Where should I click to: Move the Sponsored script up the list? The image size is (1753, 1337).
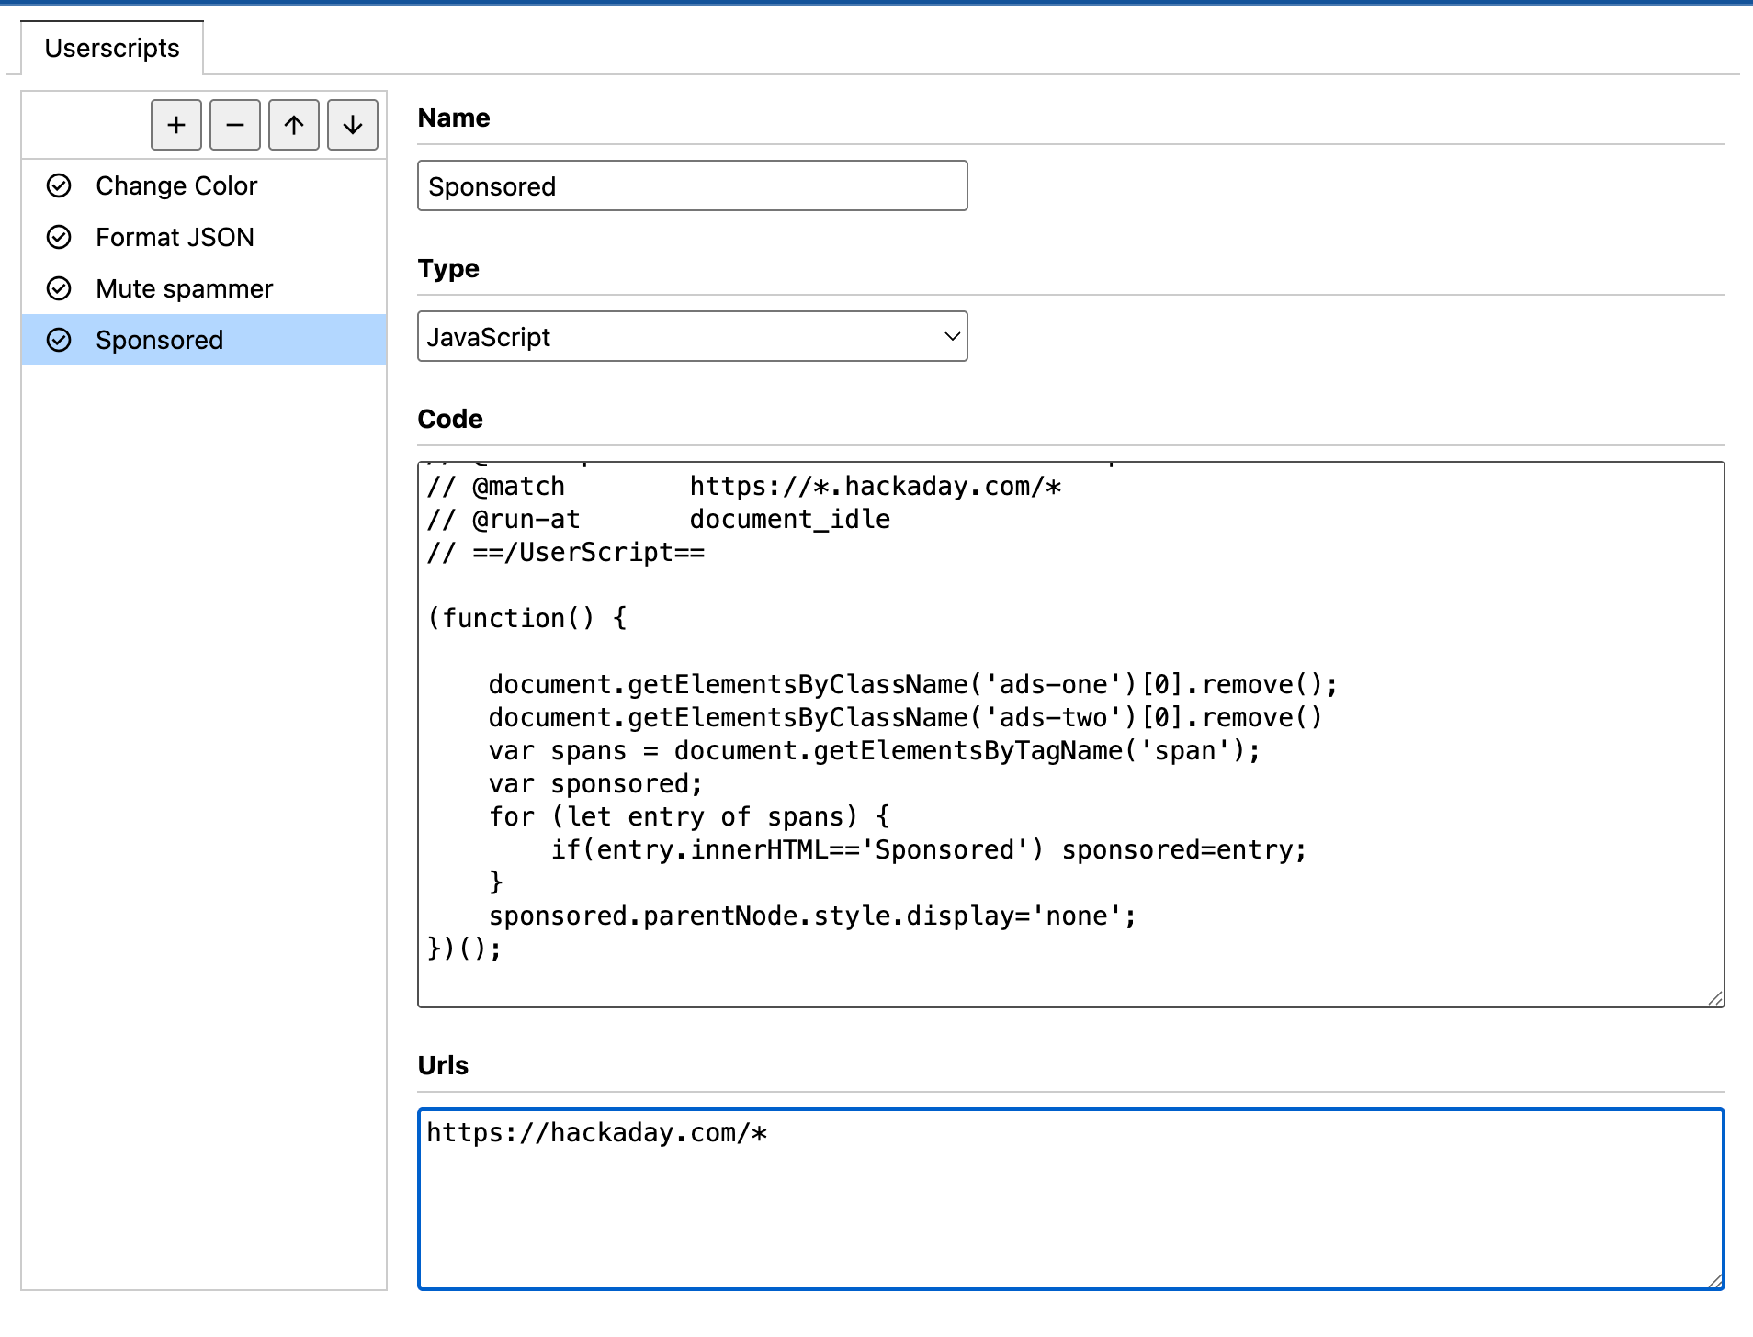[x=293, y=125]
